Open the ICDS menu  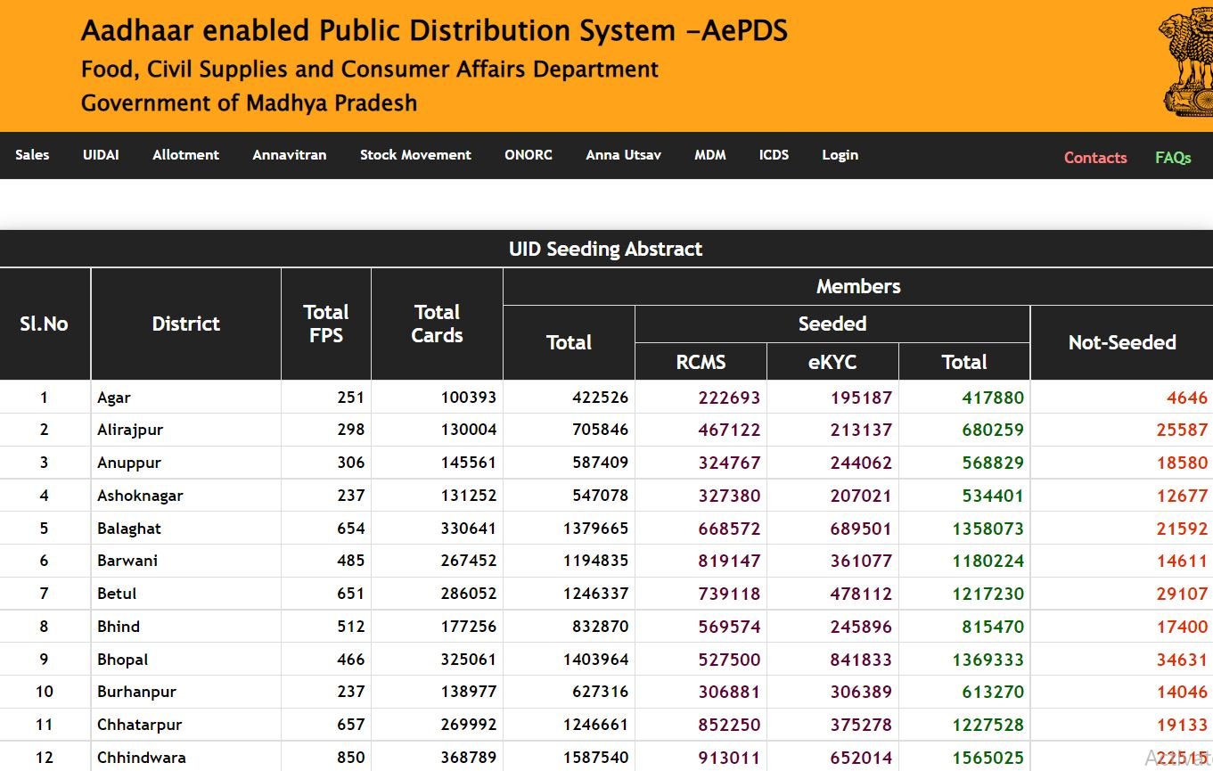(774, 154)
